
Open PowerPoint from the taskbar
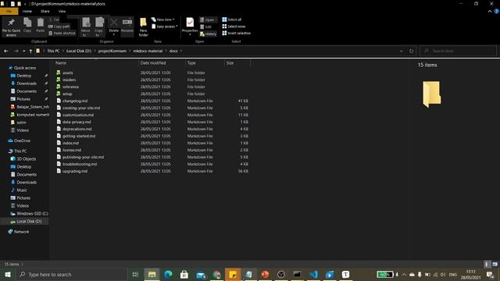click(x=265, y=274)
